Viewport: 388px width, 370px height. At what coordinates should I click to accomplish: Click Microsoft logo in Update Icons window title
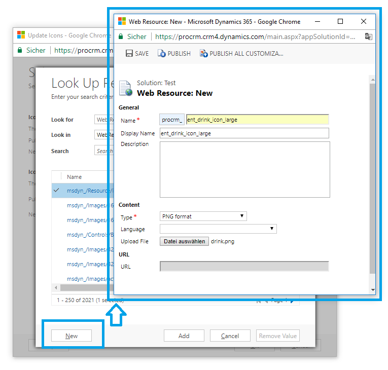pyautogui.click(x=21, y=35)
